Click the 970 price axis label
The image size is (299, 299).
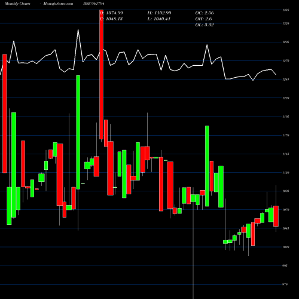coord(285,285)
